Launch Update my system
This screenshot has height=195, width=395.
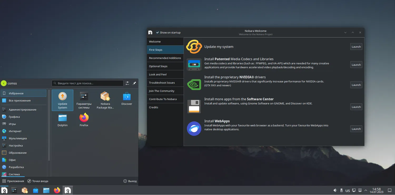click(356, 47)
